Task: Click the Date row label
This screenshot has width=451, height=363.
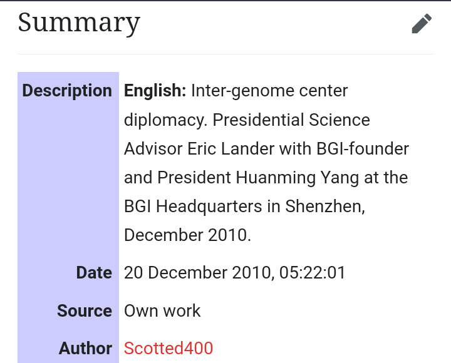Action: (x=94, y=273)
